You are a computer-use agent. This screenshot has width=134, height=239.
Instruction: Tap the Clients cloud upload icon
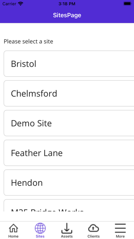click(93, 228)
